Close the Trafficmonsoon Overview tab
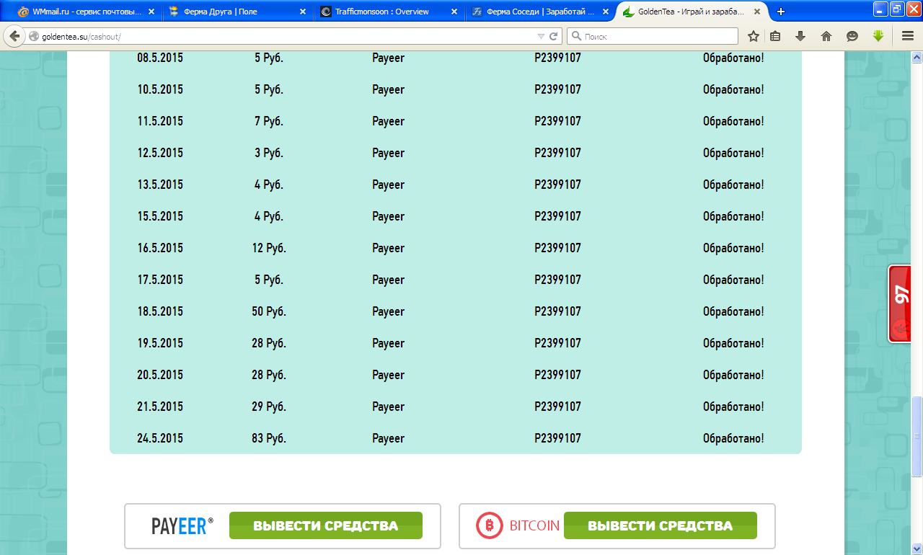 pyautogui.click(x=454, y=12)
